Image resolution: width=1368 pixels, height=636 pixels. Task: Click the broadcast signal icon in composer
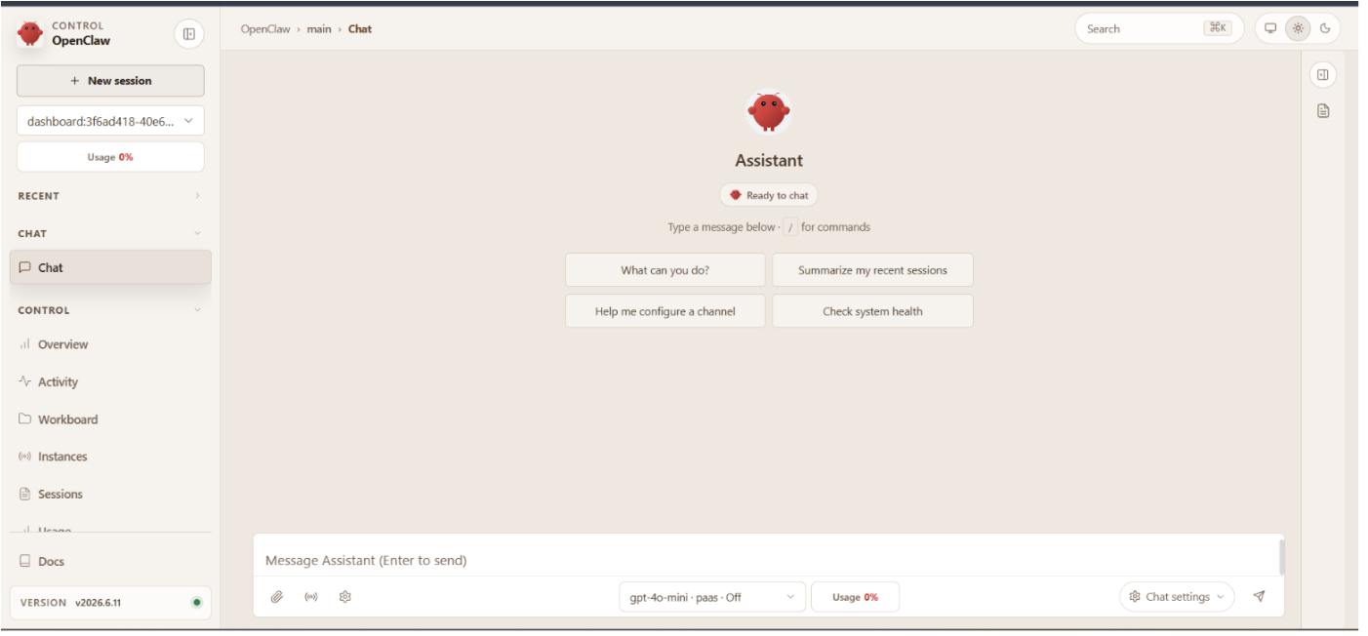pyautogui.click(x=311, y=597)
